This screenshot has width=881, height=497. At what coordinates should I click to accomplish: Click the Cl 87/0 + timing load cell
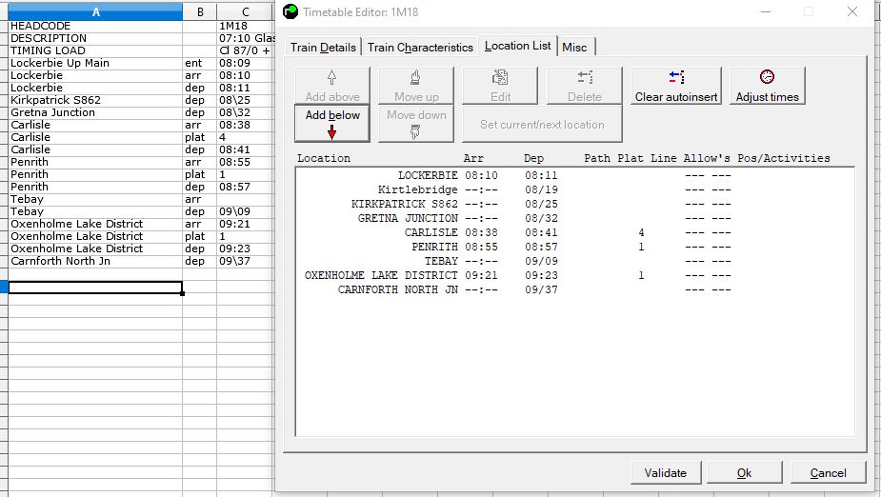coord(246,50)
